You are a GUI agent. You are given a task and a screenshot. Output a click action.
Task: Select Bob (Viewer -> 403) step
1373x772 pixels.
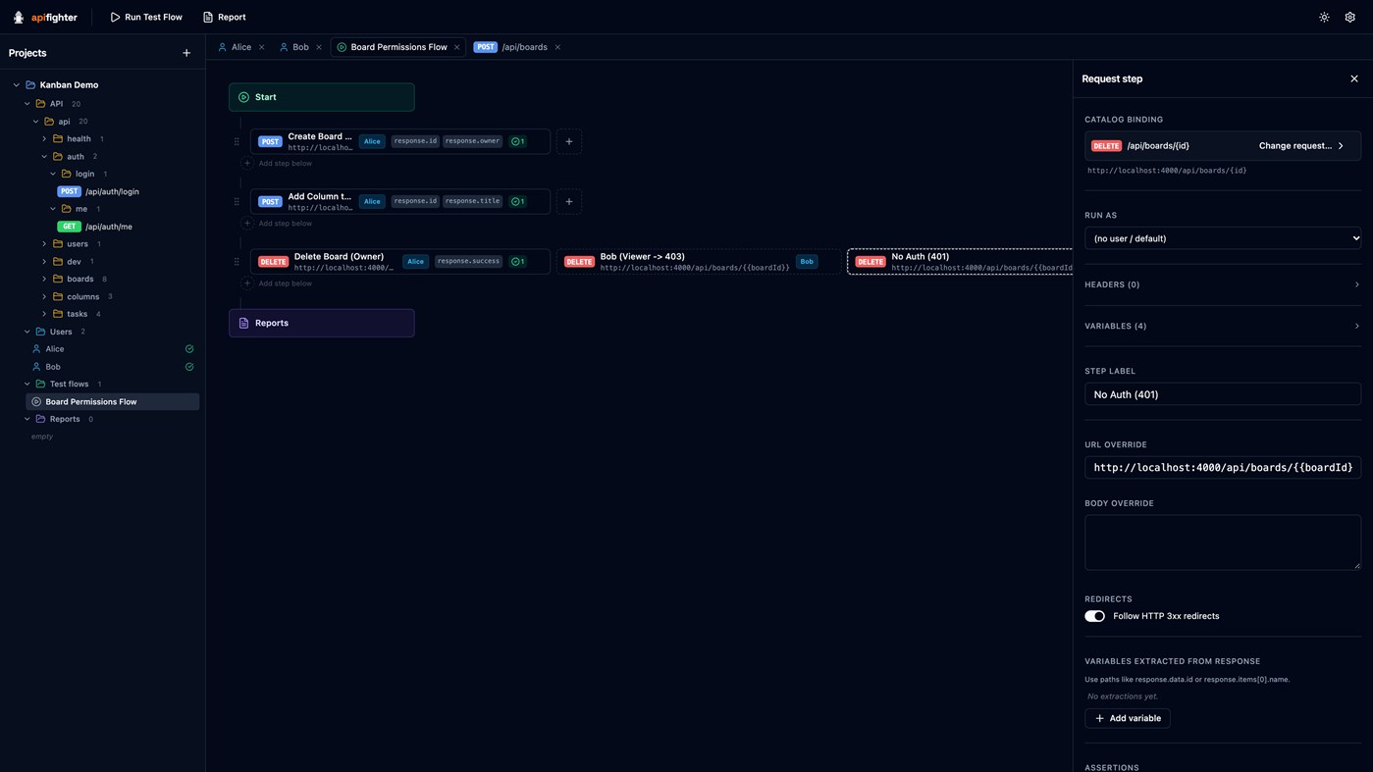[x=698, y=262]
